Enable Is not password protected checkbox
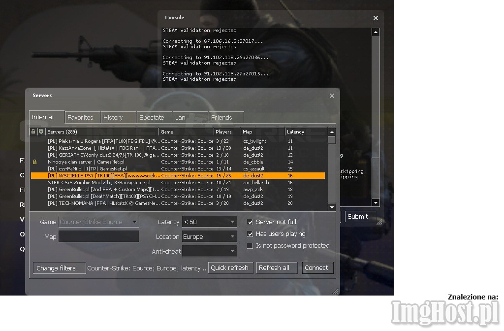 click(x=250, y=246)
